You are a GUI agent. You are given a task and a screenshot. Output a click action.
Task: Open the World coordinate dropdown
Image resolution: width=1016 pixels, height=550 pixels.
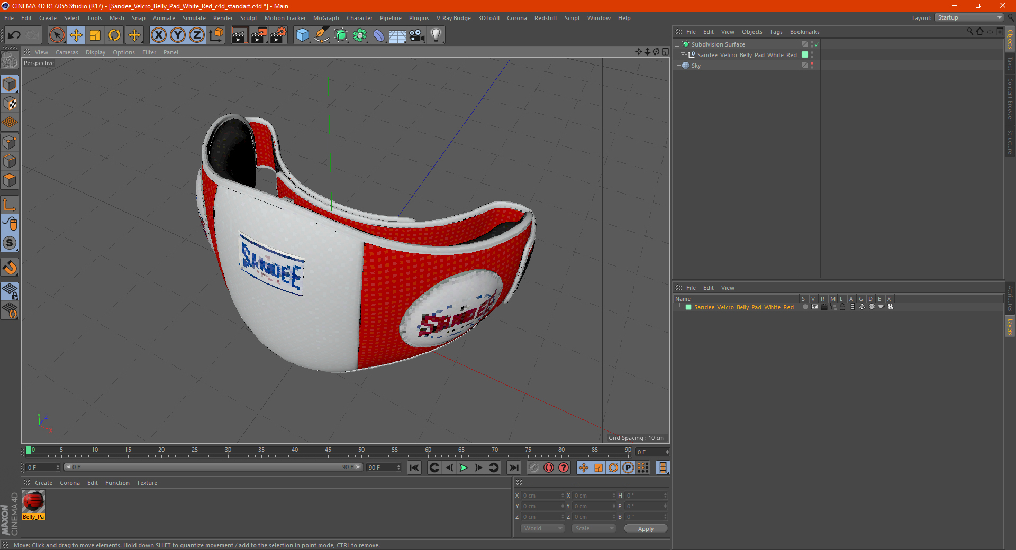coord(542,528)
